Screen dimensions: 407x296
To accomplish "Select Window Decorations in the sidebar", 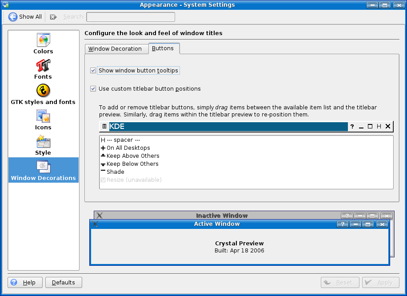I will 43,170.
